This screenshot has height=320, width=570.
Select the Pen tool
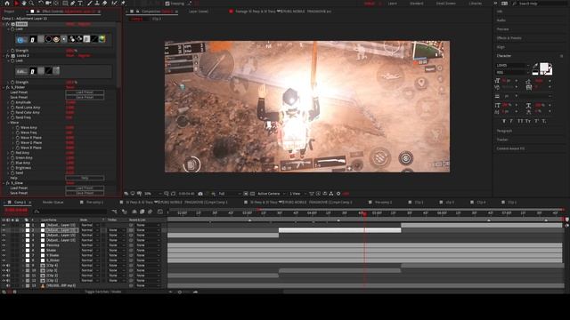tap(73, 4)
